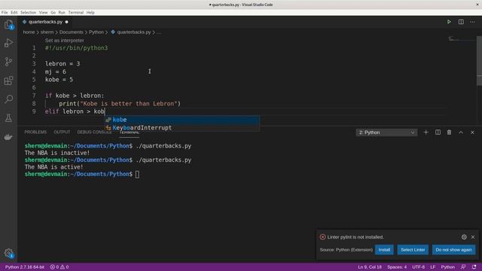Kill terminal with trash icon

[x=449, y=132]
